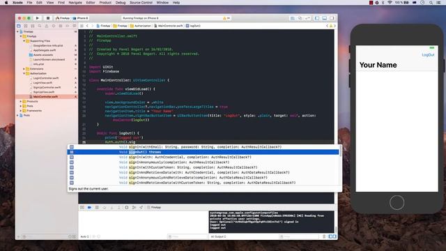The image size is (446, 251).
Task: Expand the Products group
Action: (21, 101)
